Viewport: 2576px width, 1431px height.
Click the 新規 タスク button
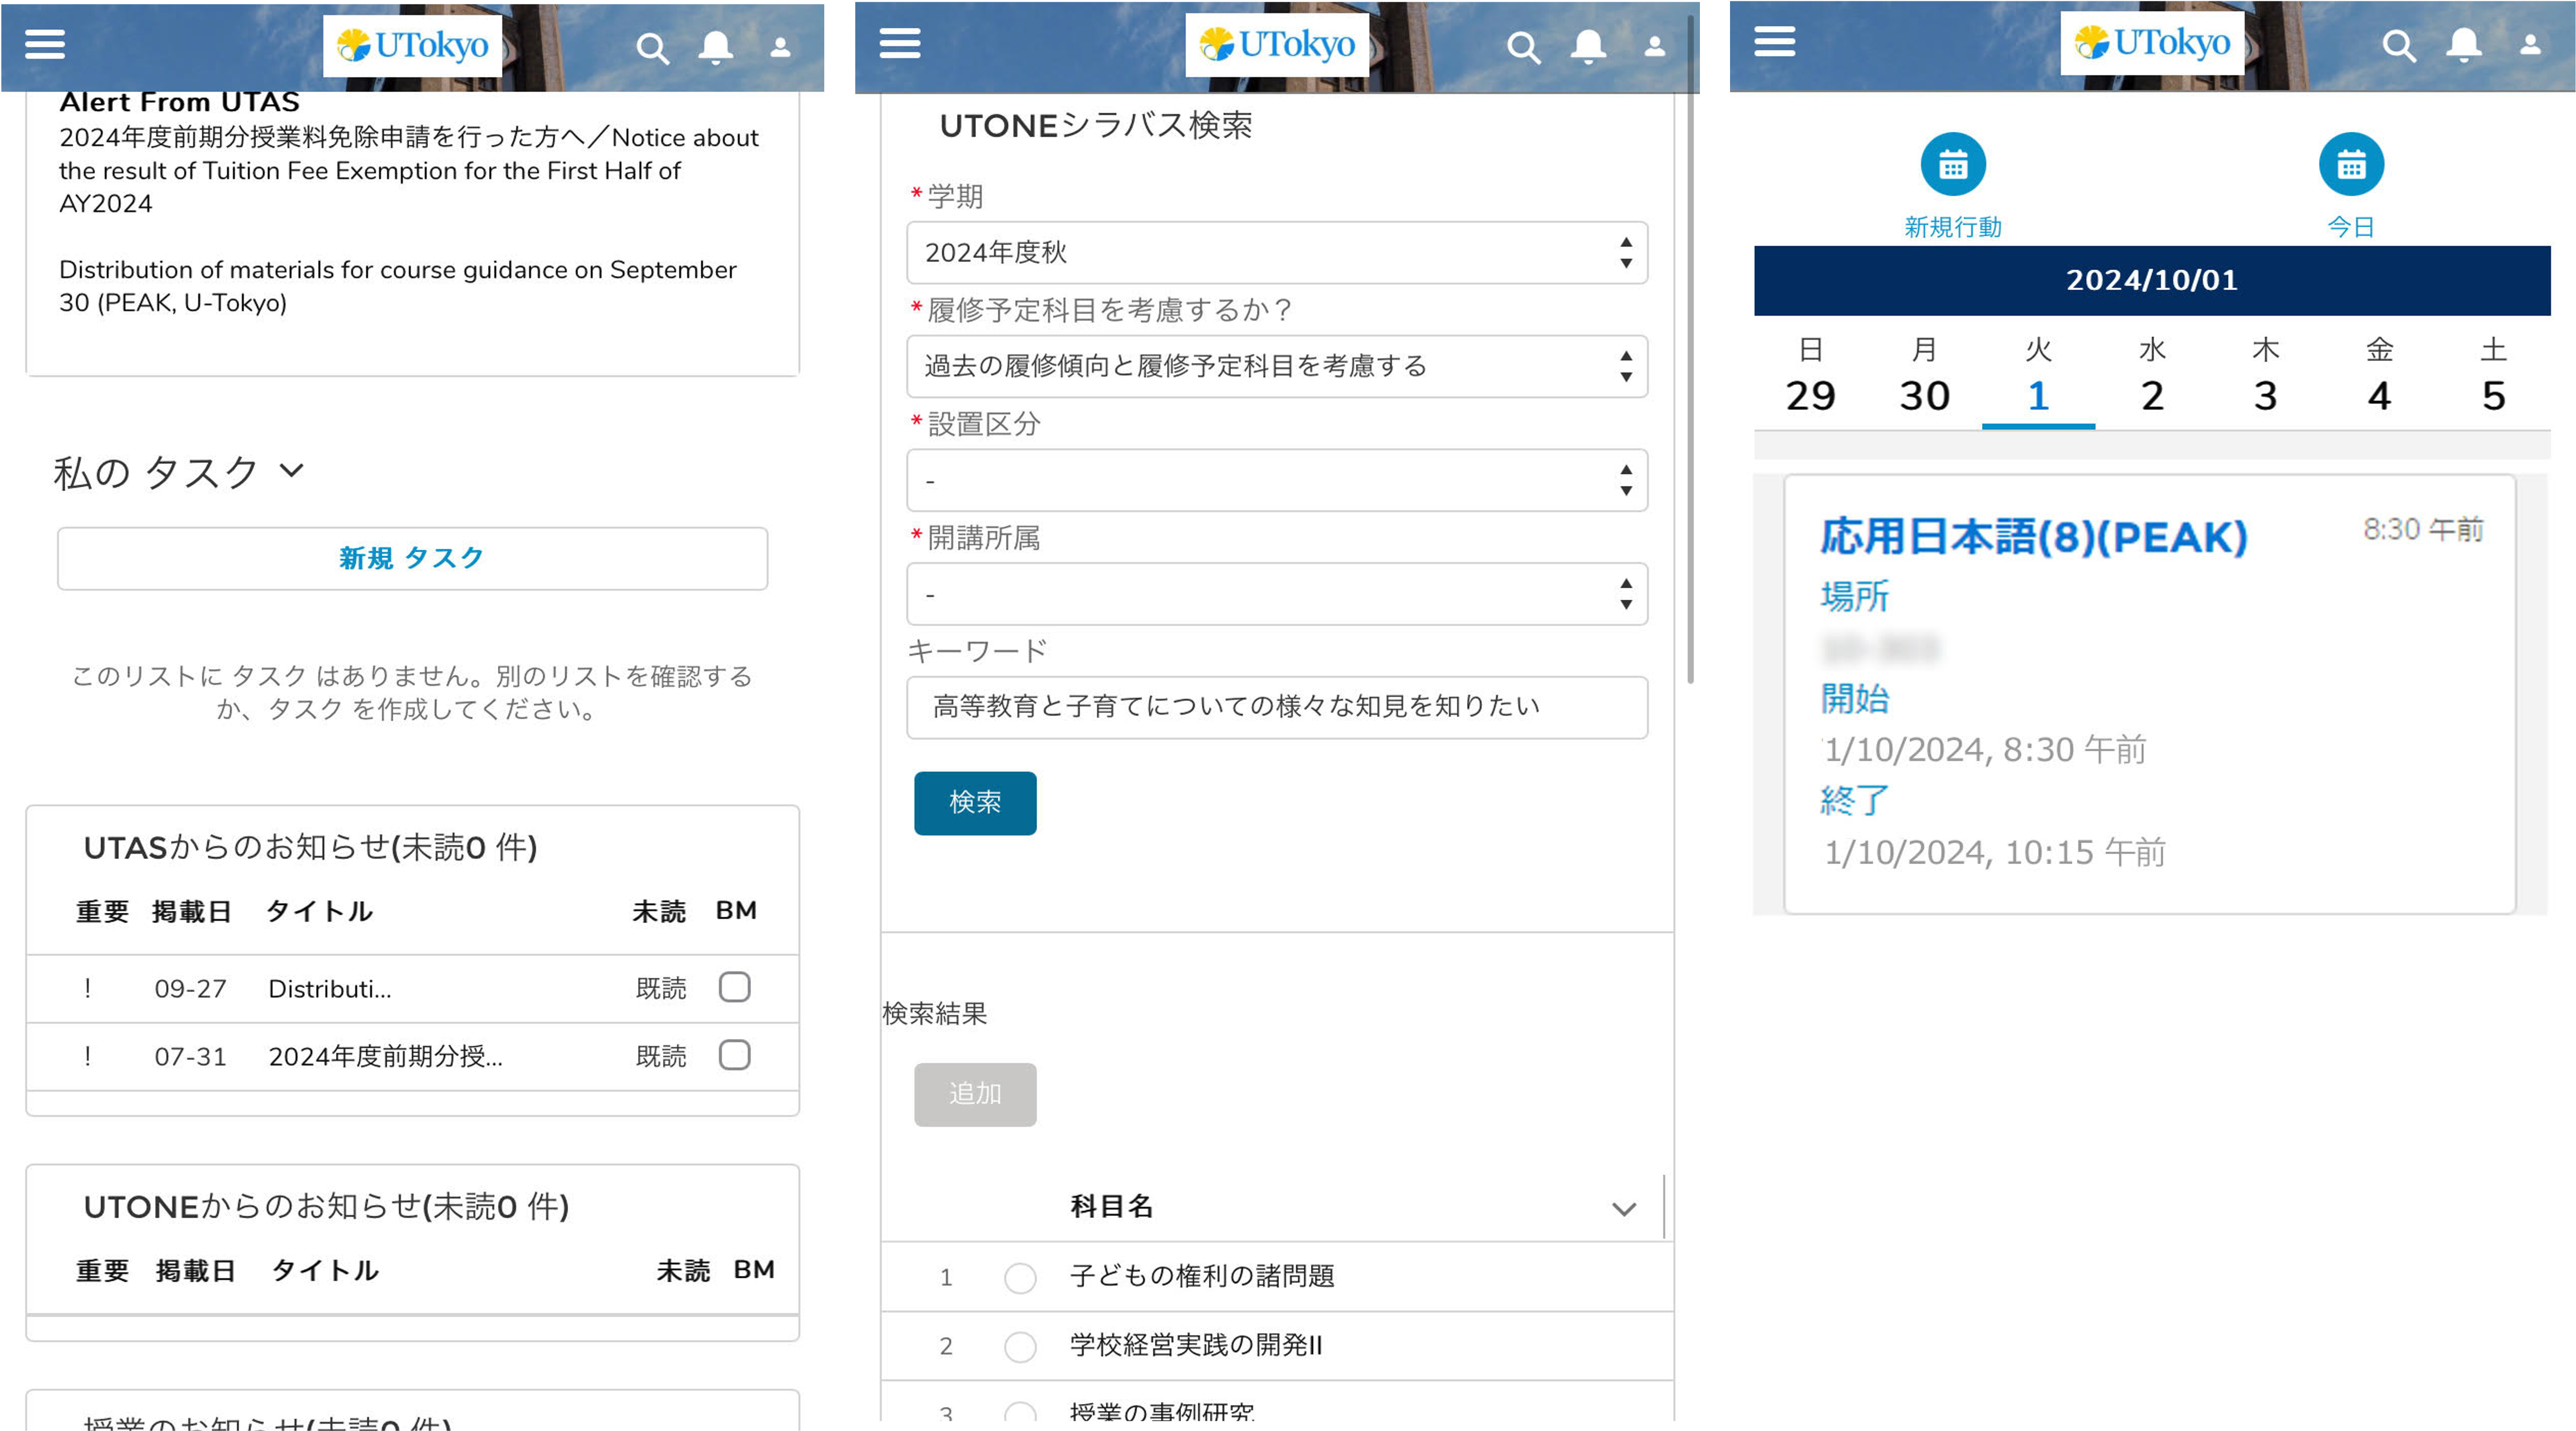coord(412,558)
